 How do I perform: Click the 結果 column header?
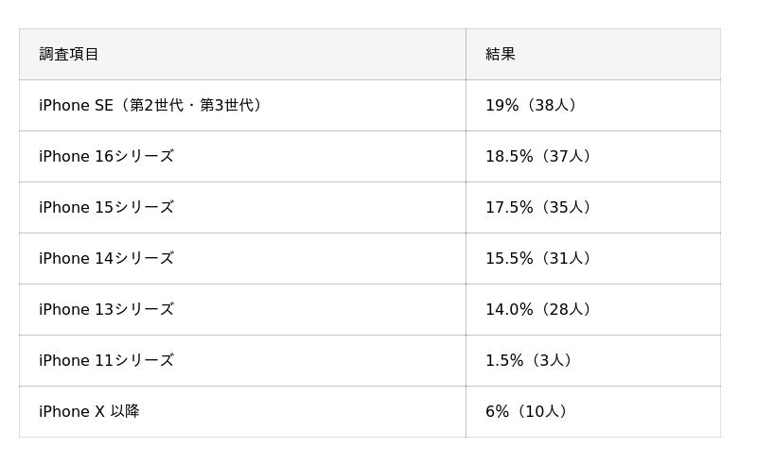[x=501, y=55]
